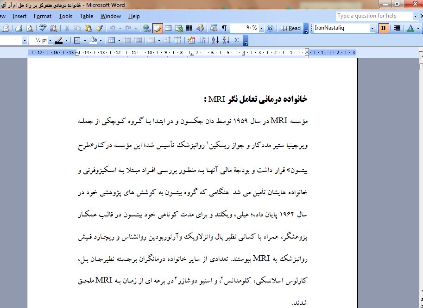The width and height of the screenshot is (423, 308).
Task: Click the Sort Ascending icon
Action: tap(215, 40)
